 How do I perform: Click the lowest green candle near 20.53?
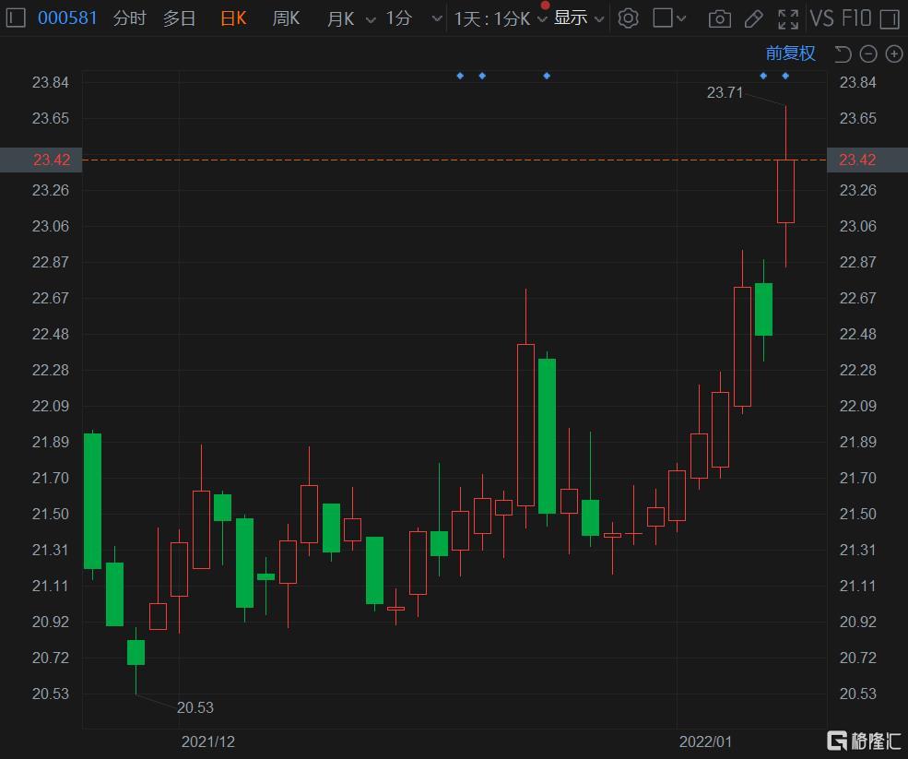coord(136,652)
